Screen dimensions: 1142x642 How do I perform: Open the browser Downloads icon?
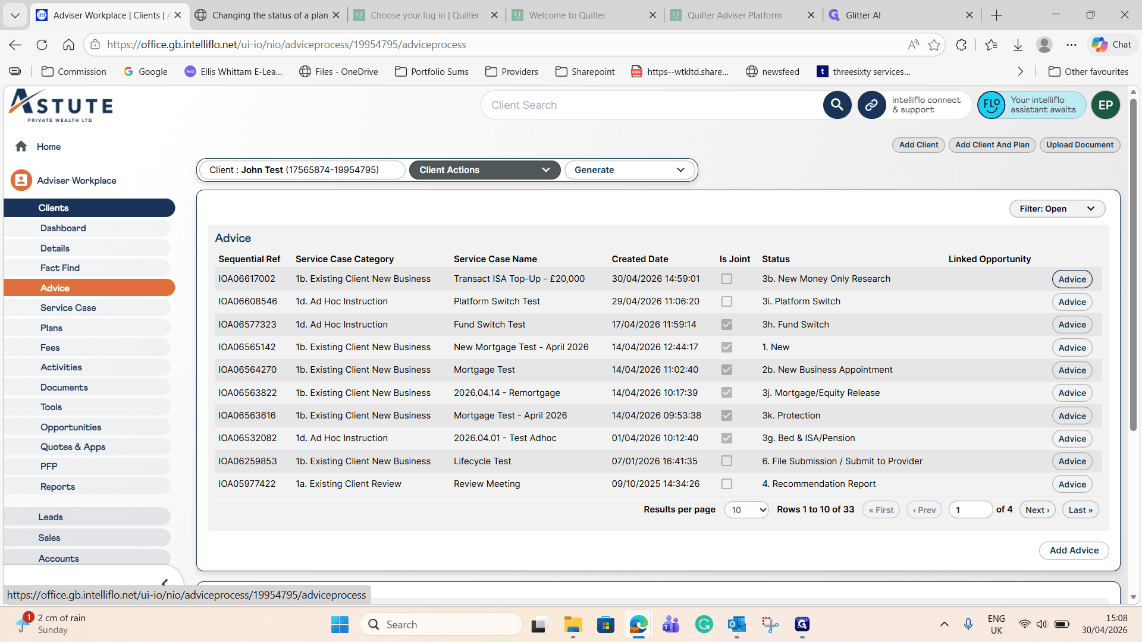click(x=1018, y=45)
